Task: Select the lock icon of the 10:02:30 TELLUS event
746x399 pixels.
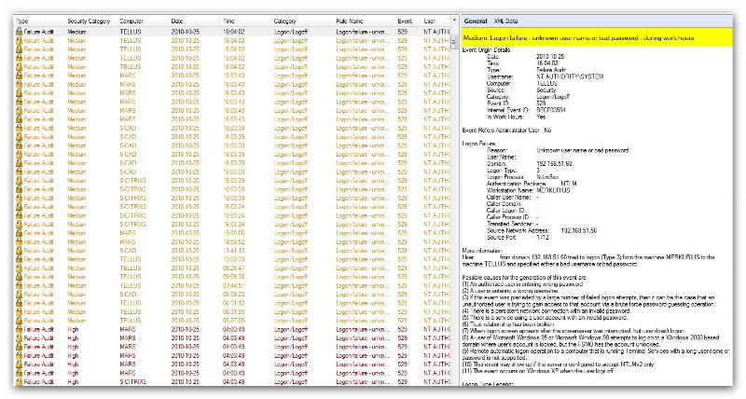Action: click(x=19, y=259)
